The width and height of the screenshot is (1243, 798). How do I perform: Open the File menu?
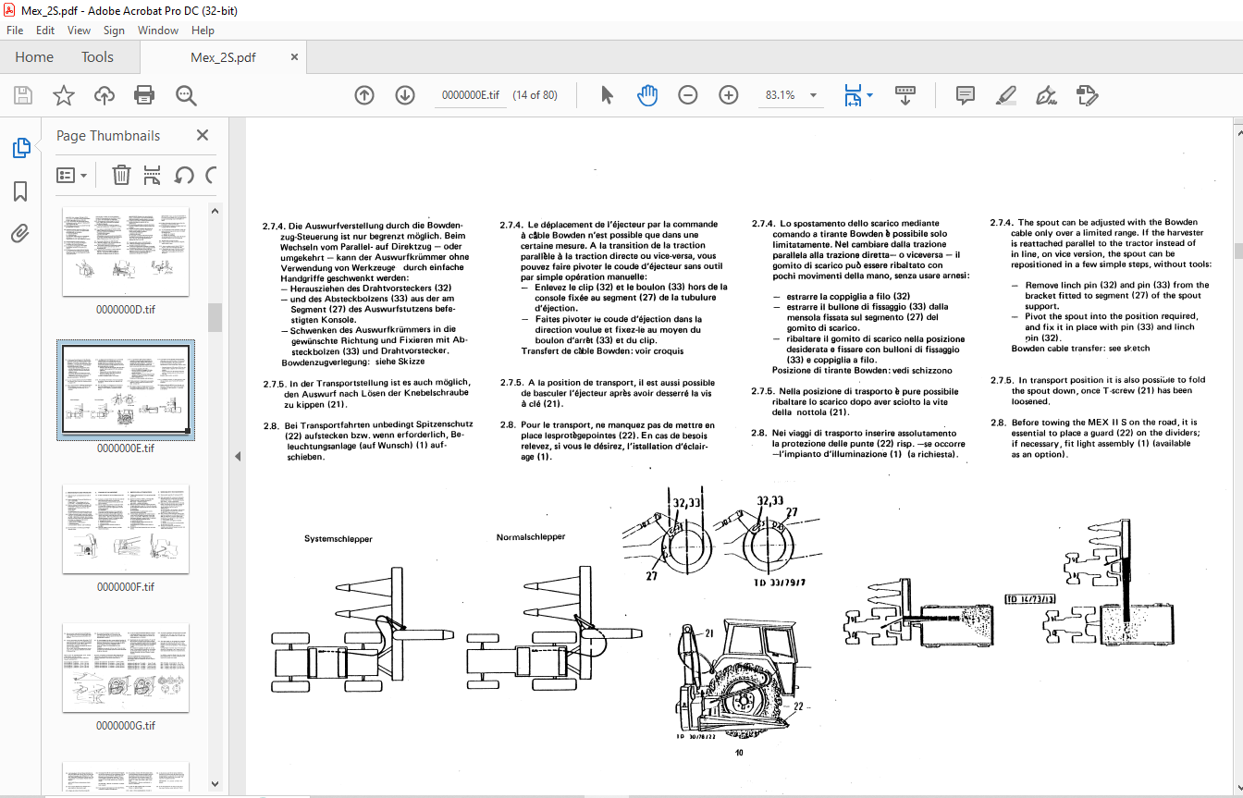[x=15, y=31]
